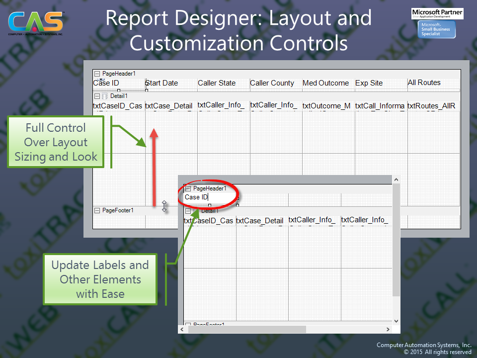477x358 pixels.
Task: Click the CAS company logo
Action: (36, 22)
